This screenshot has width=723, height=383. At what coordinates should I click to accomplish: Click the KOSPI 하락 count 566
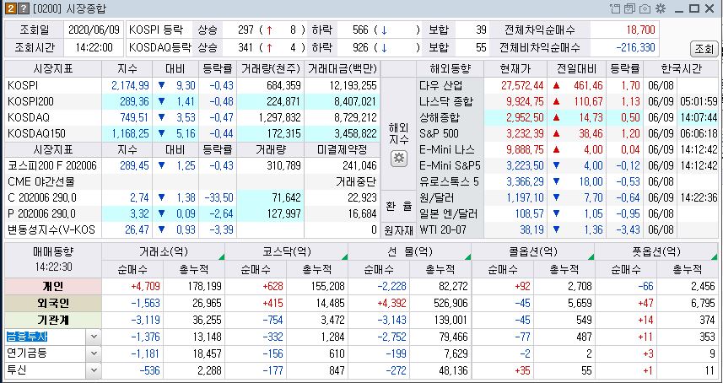point(360,30)
